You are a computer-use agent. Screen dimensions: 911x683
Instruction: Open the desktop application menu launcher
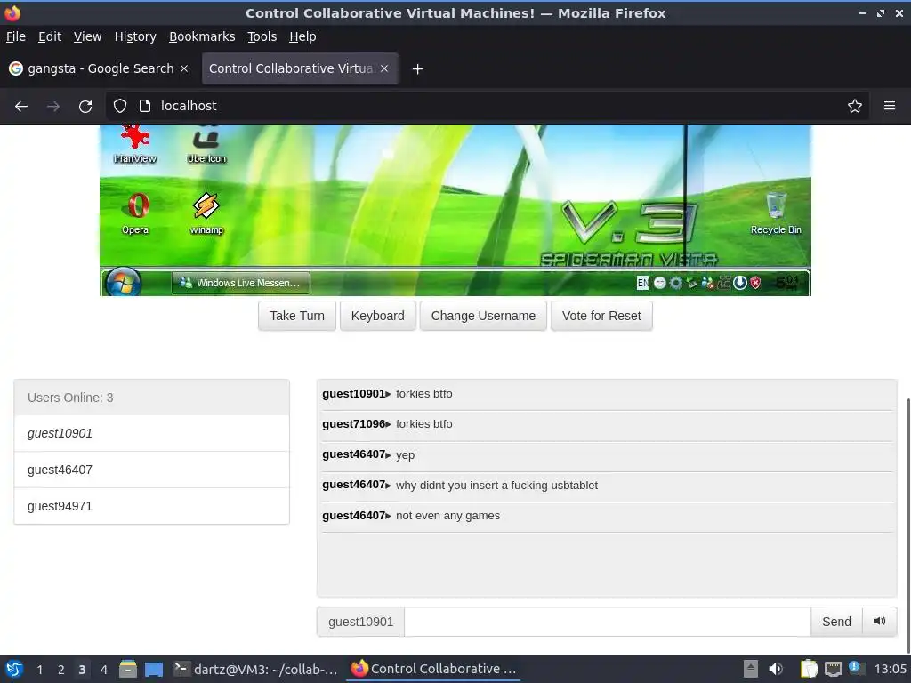pos(14,669)
